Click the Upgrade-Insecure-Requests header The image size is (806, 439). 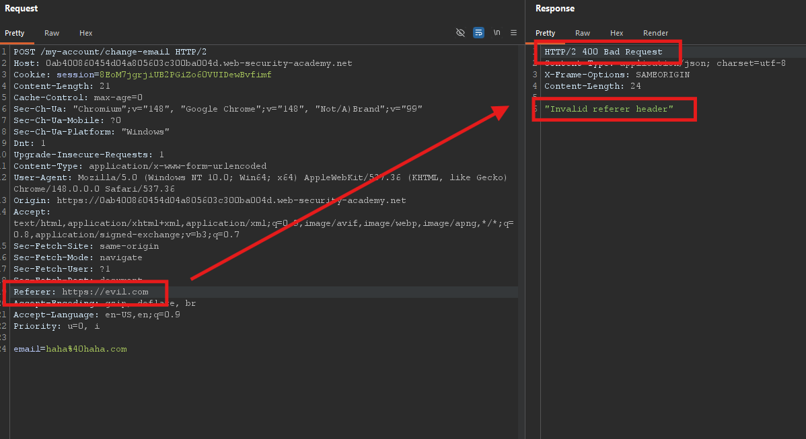tap(89, 155)
